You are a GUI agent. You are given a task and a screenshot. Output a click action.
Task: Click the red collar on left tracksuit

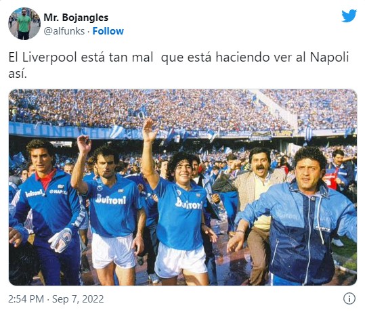coord(46,179)
